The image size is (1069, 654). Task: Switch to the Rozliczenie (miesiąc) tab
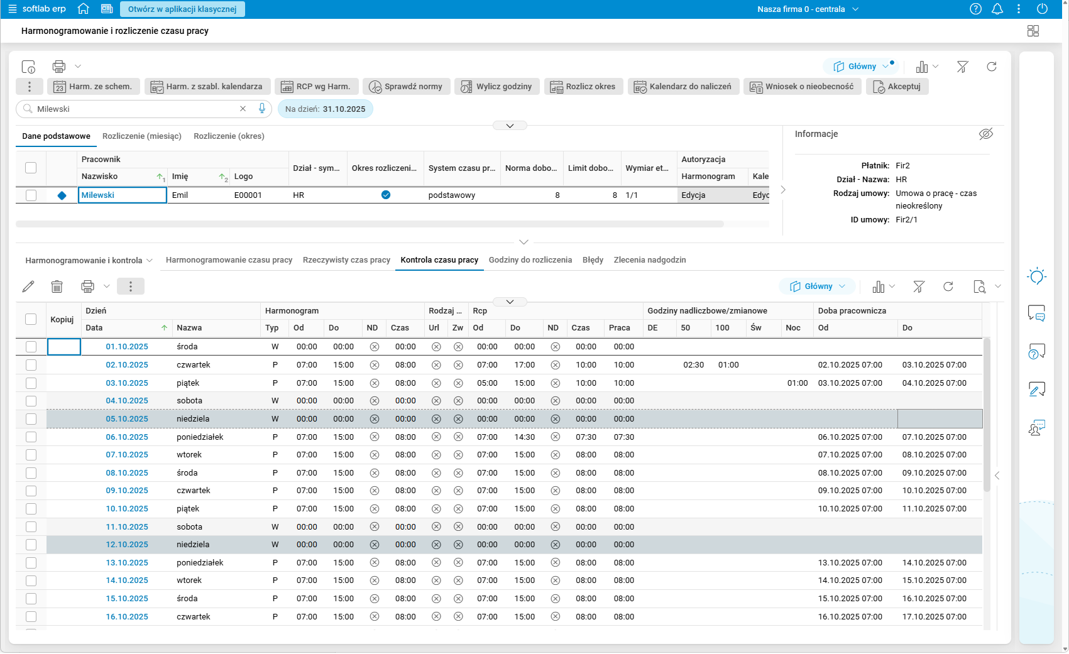coord(141,136)
